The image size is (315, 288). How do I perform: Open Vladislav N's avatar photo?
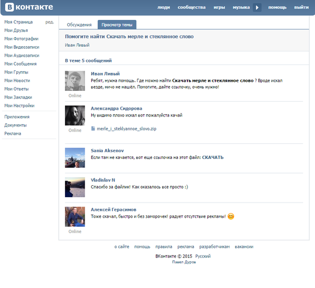[75, 187]
